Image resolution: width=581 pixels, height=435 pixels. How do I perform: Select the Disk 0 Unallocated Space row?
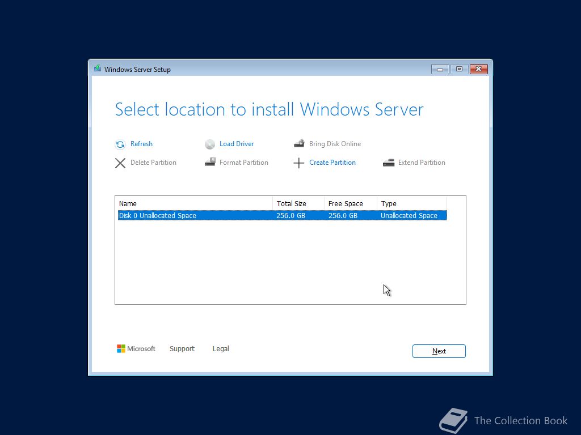283,216
